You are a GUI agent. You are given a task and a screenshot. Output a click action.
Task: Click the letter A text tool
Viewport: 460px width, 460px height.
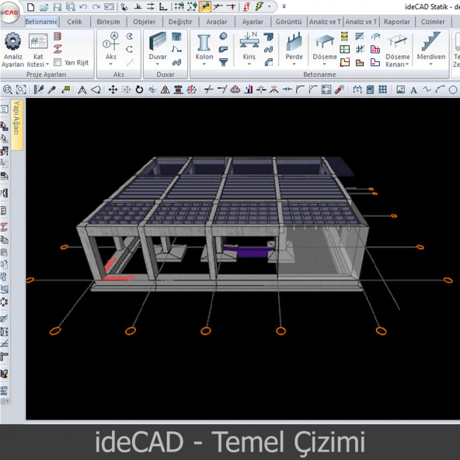coord(413,89)
